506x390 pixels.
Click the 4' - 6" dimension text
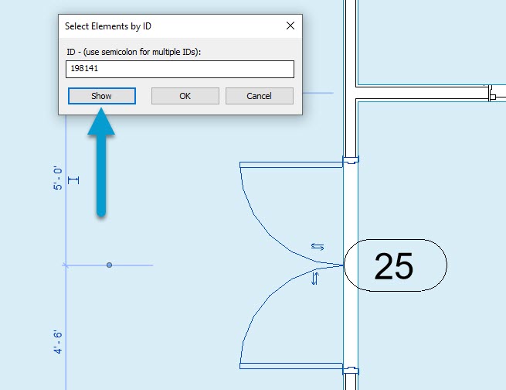coord(59,341)
